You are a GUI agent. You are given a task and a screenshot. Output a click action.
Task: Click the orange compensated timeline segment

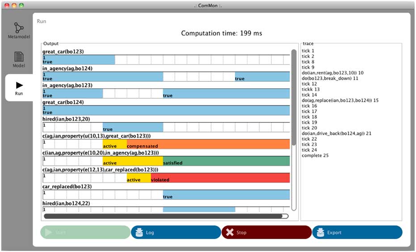click(x=208, y=144)
